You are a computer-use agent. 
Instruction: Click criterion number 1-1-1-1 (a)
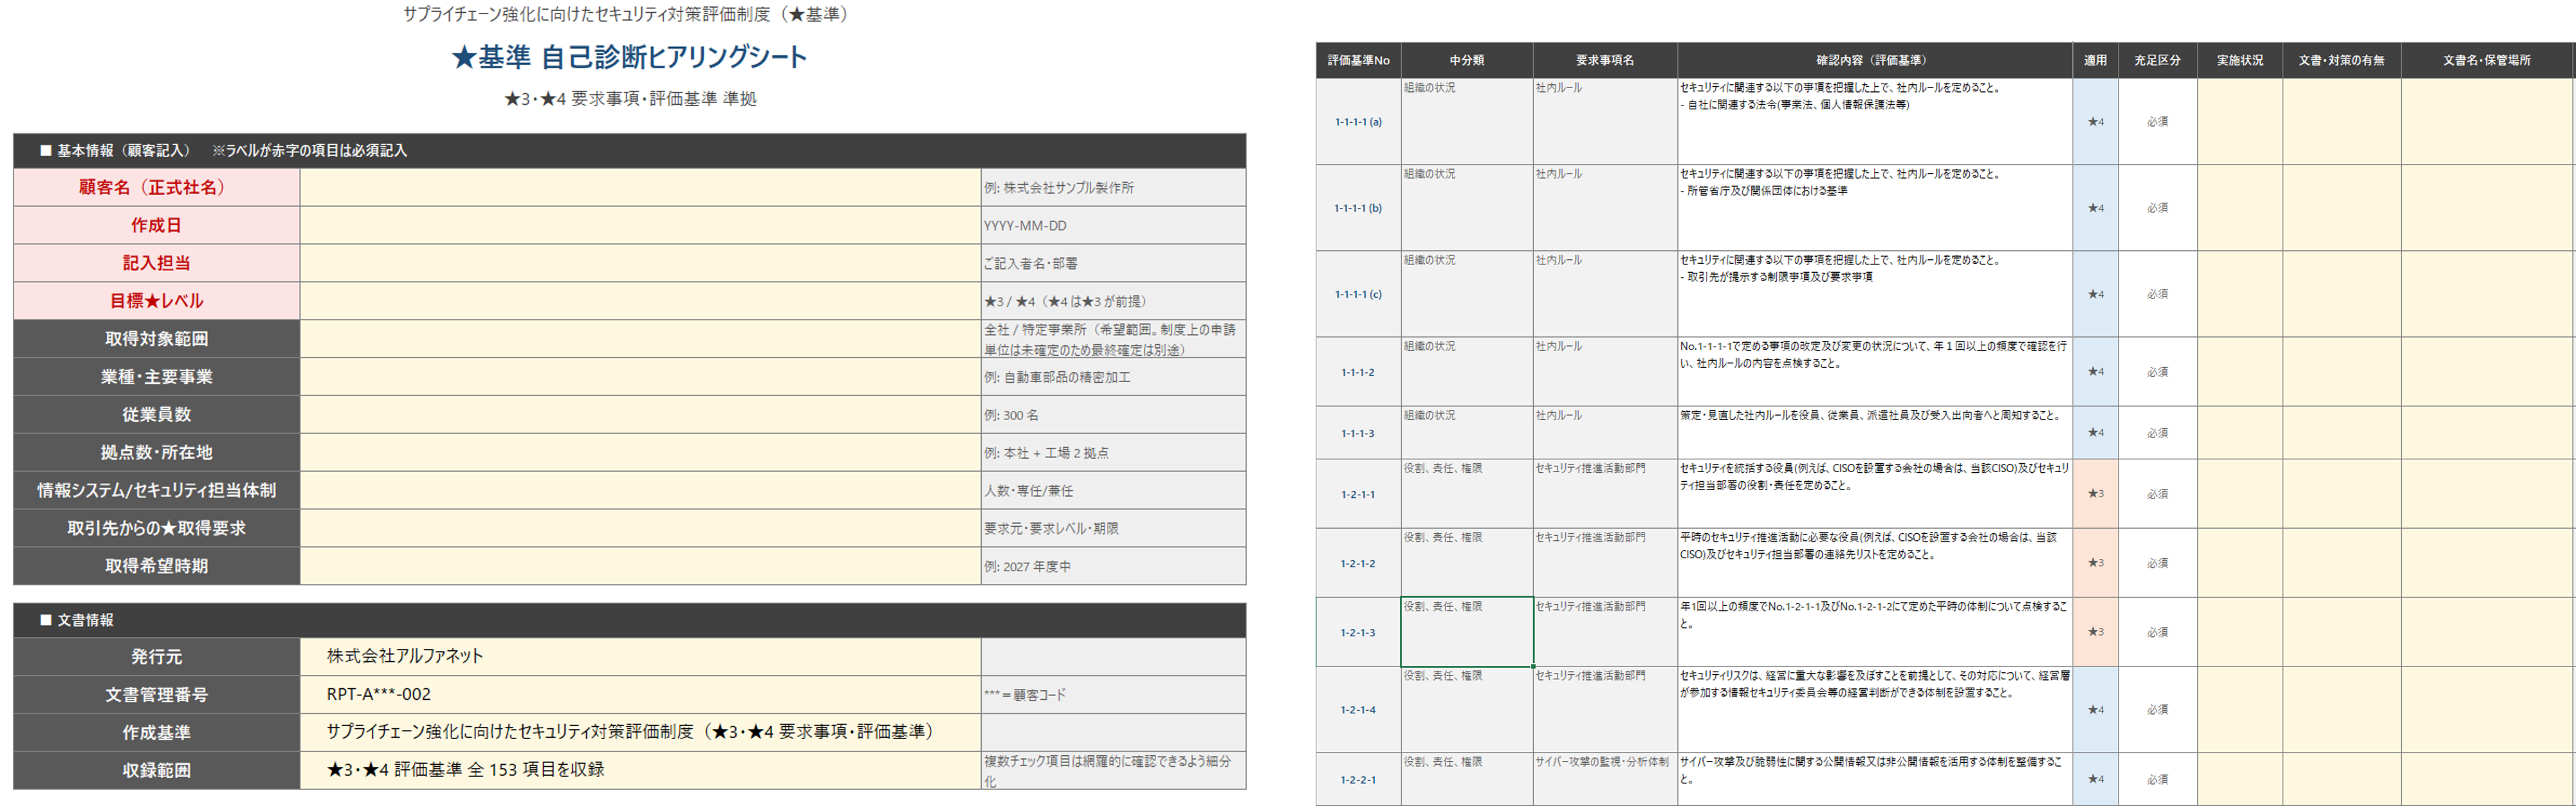1358,122
